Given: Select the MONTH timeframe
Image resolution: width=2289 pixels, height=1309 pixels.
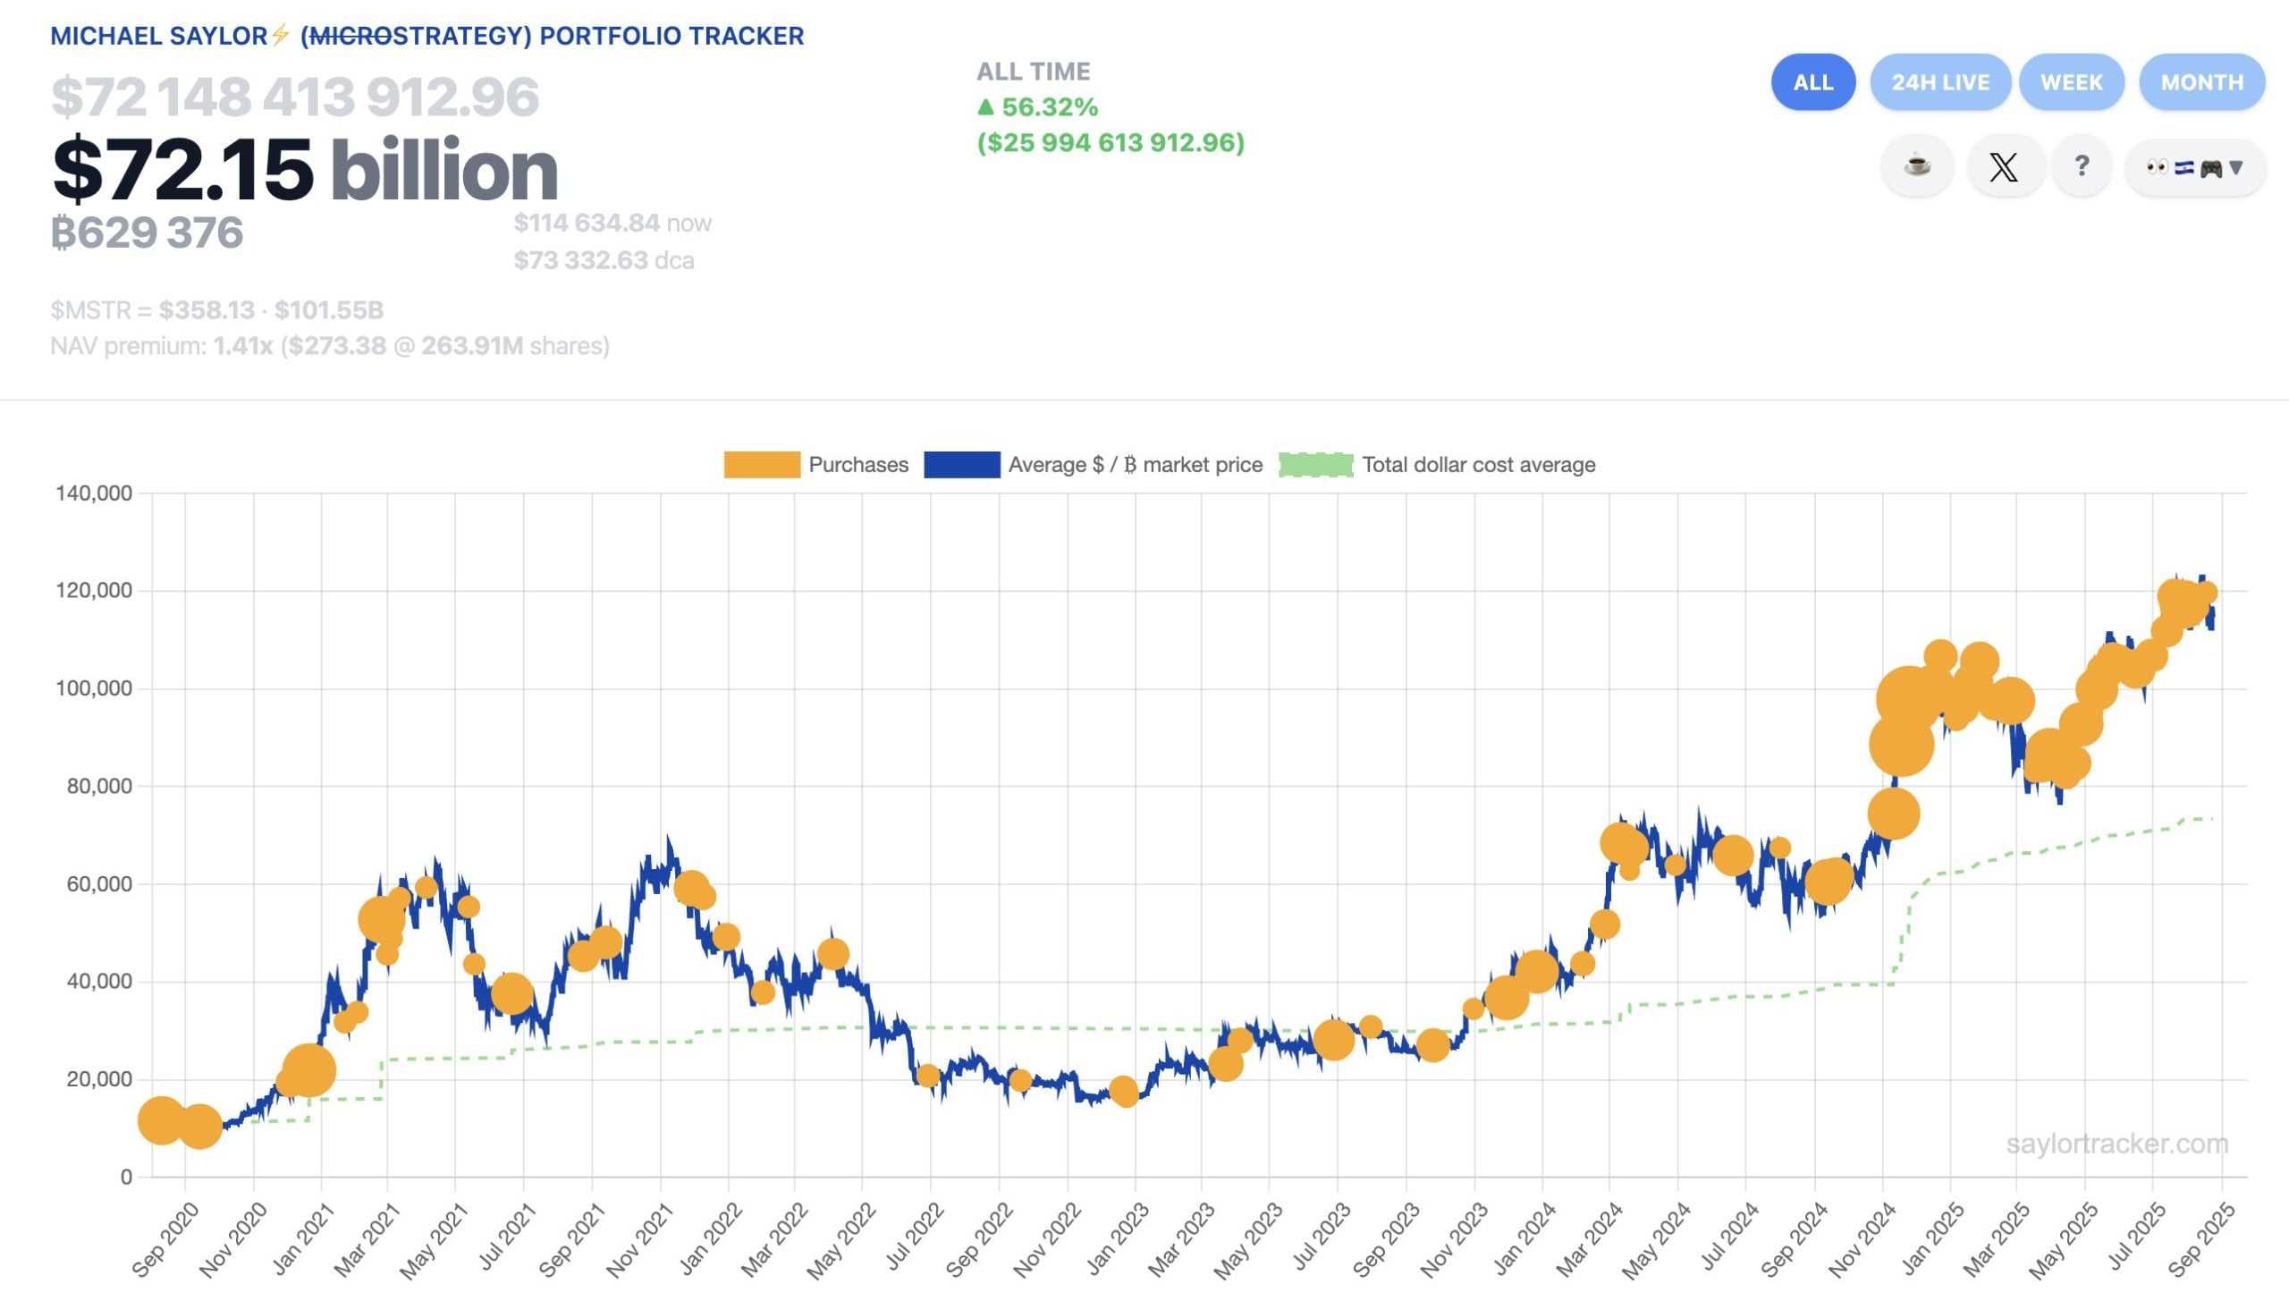Looking at the screenshot, I should (x=2201, y=82).
